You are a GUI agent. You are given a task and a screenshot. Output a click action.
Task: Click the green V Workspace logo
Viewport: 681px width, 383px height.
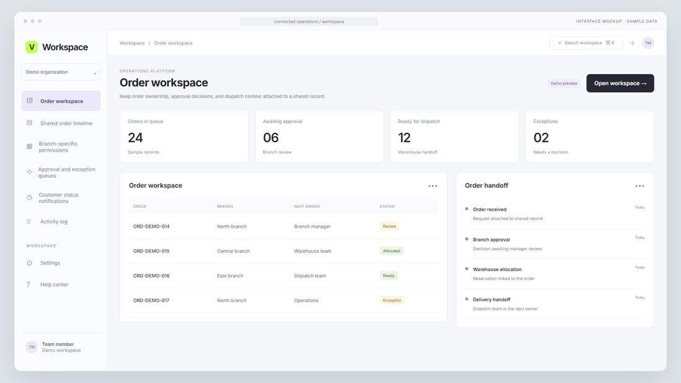click(x=32, y=47)
